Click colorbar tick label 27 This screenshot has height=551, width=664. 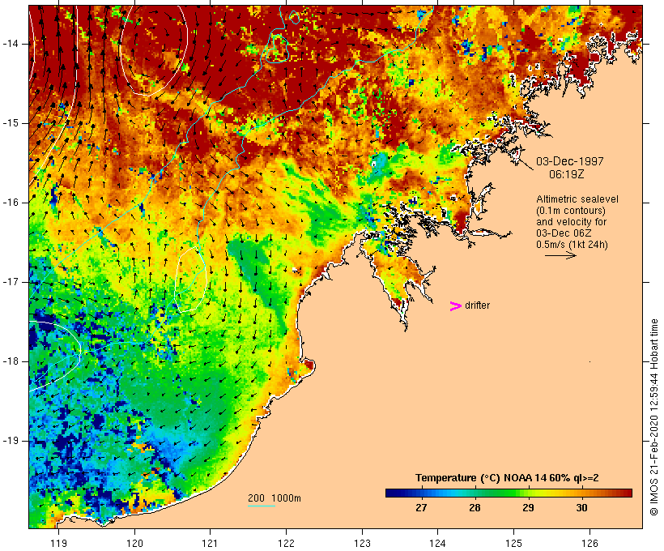coord(421,508)
